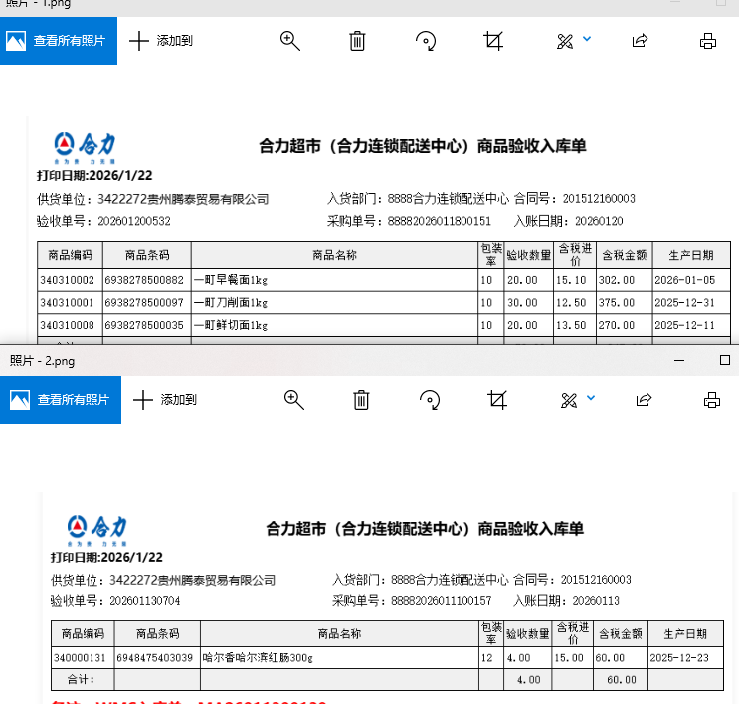The height and width of the screenshot is (704, 739).
Task: Click the receipt image in the 2.png window
Action: coord(388,597)
